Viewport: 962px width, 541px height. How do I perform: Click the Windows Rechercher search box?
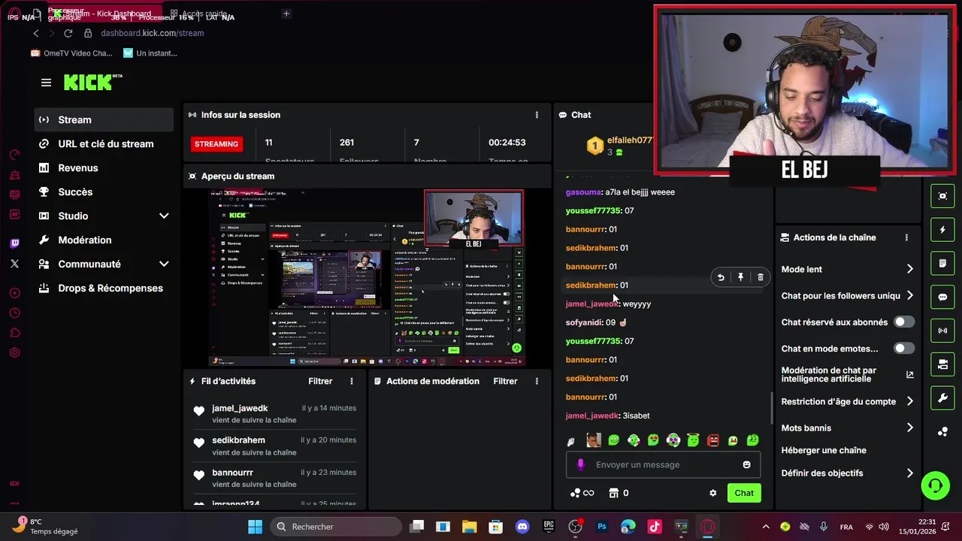pos(335,527)
